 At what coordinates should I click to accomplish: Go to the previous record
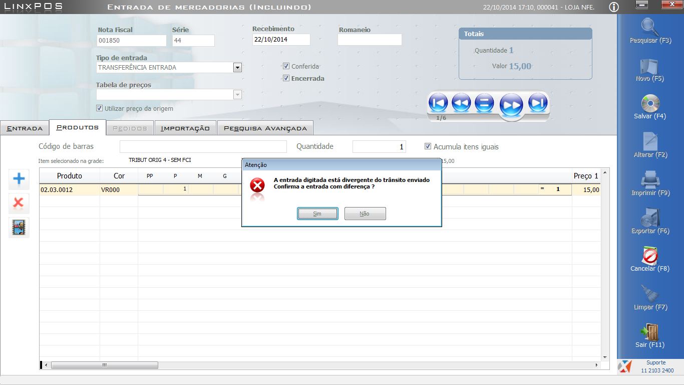coord(461,103)
